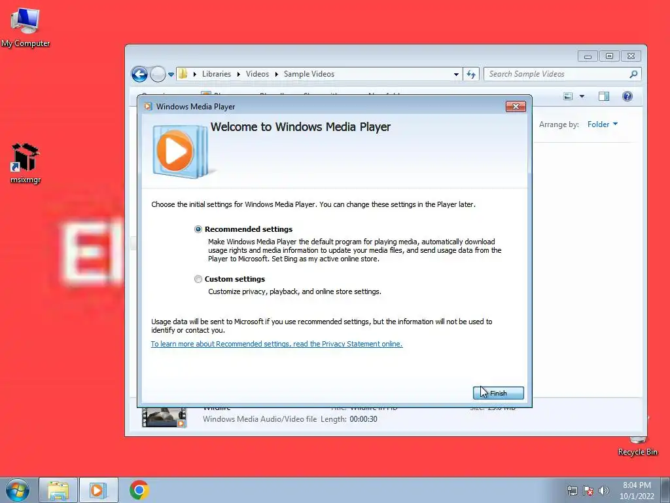This screenshot has width=670, height=503.
Task: Minimize the Explorer window
Action: [x=588, y=56]
